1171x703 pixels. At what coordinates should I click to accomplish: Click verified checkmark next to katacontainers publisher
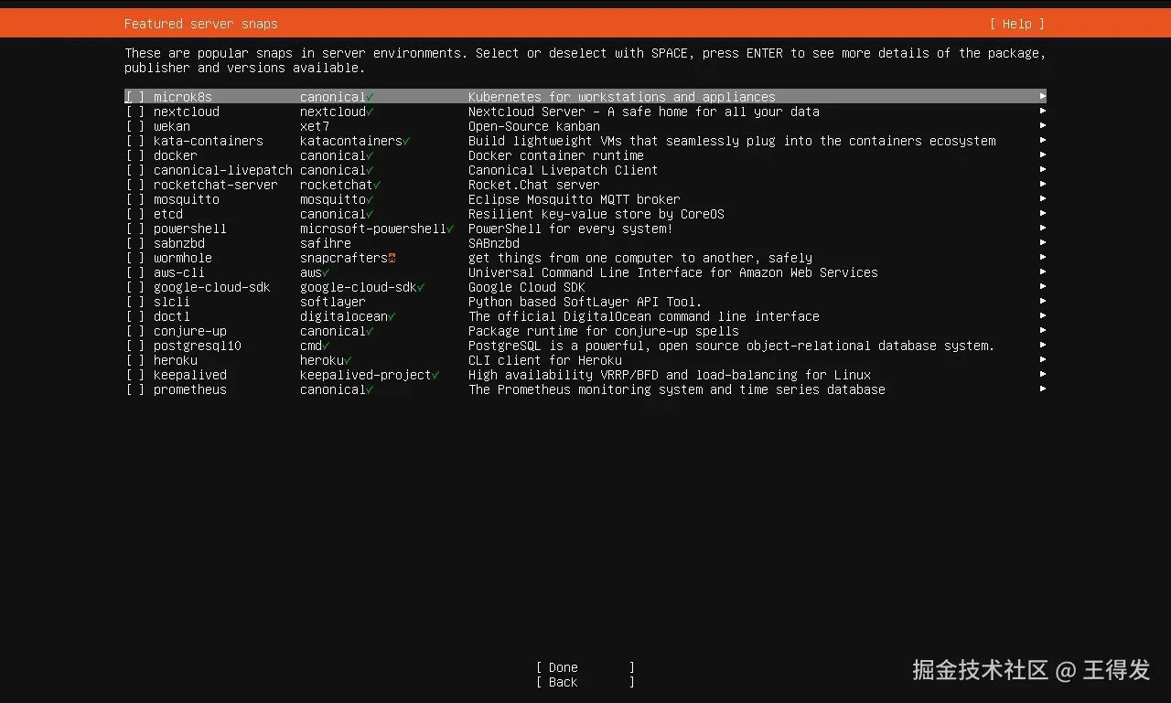[x=406, y=141]
